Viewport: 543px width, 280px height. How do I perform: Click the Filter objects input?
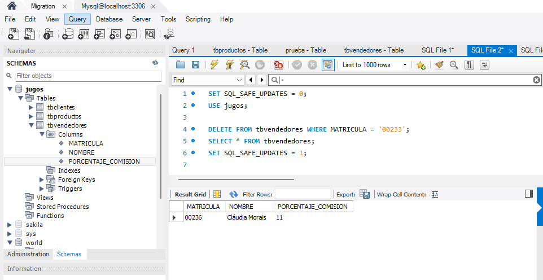[x=88, y=76]
